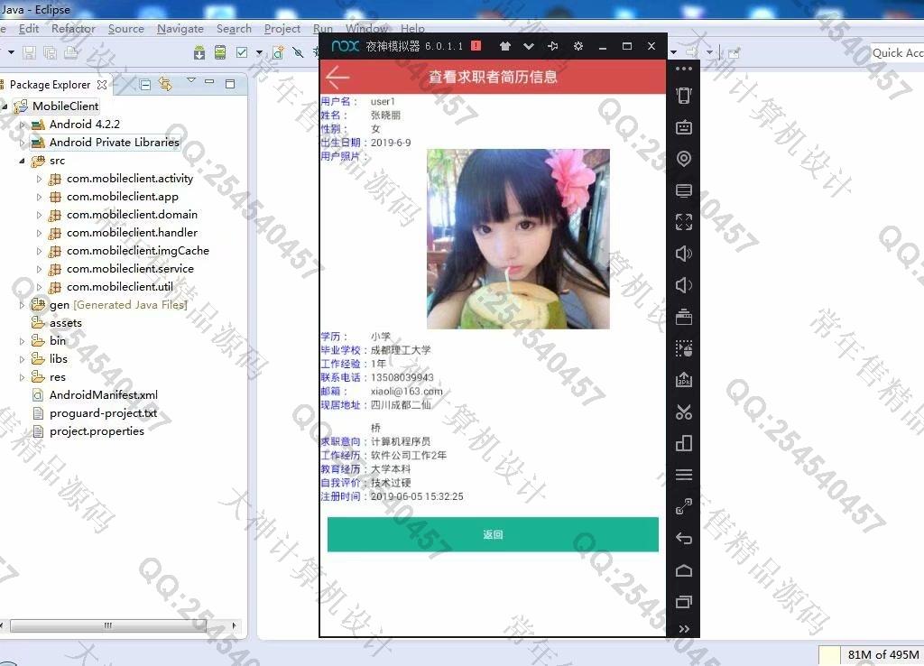
Task: Open the Source menu
Action: [126, 28]
